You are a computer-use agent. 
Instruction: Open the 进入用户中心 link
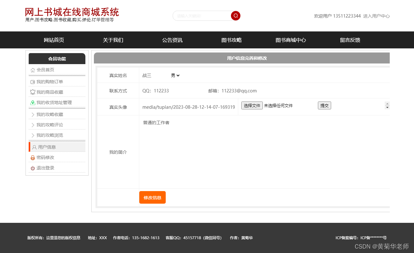377,16
